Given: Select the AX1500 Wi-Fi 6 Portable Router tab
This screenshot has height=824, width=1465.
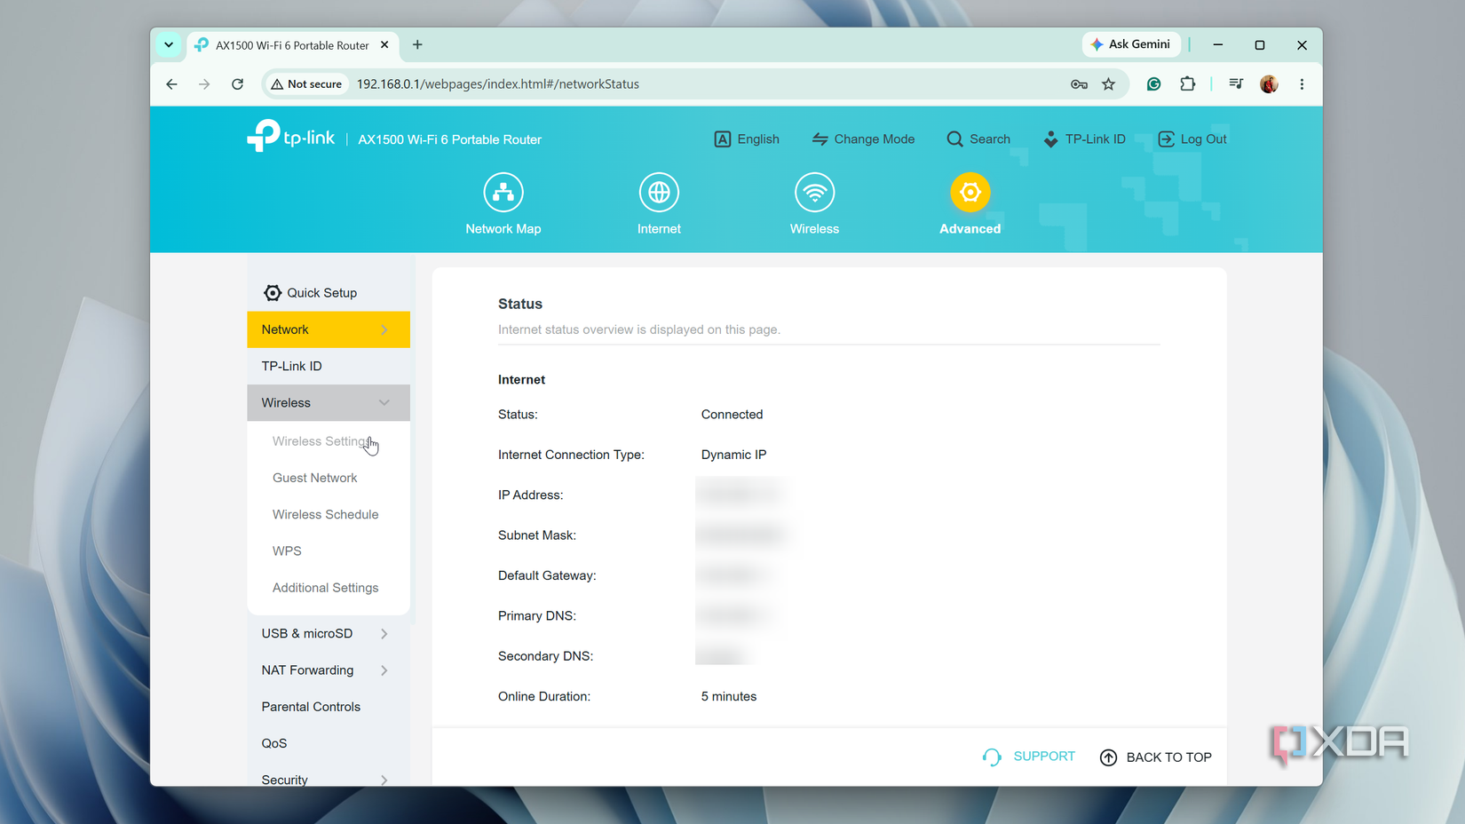Looking at the screenshot, I should coord(293,45).
